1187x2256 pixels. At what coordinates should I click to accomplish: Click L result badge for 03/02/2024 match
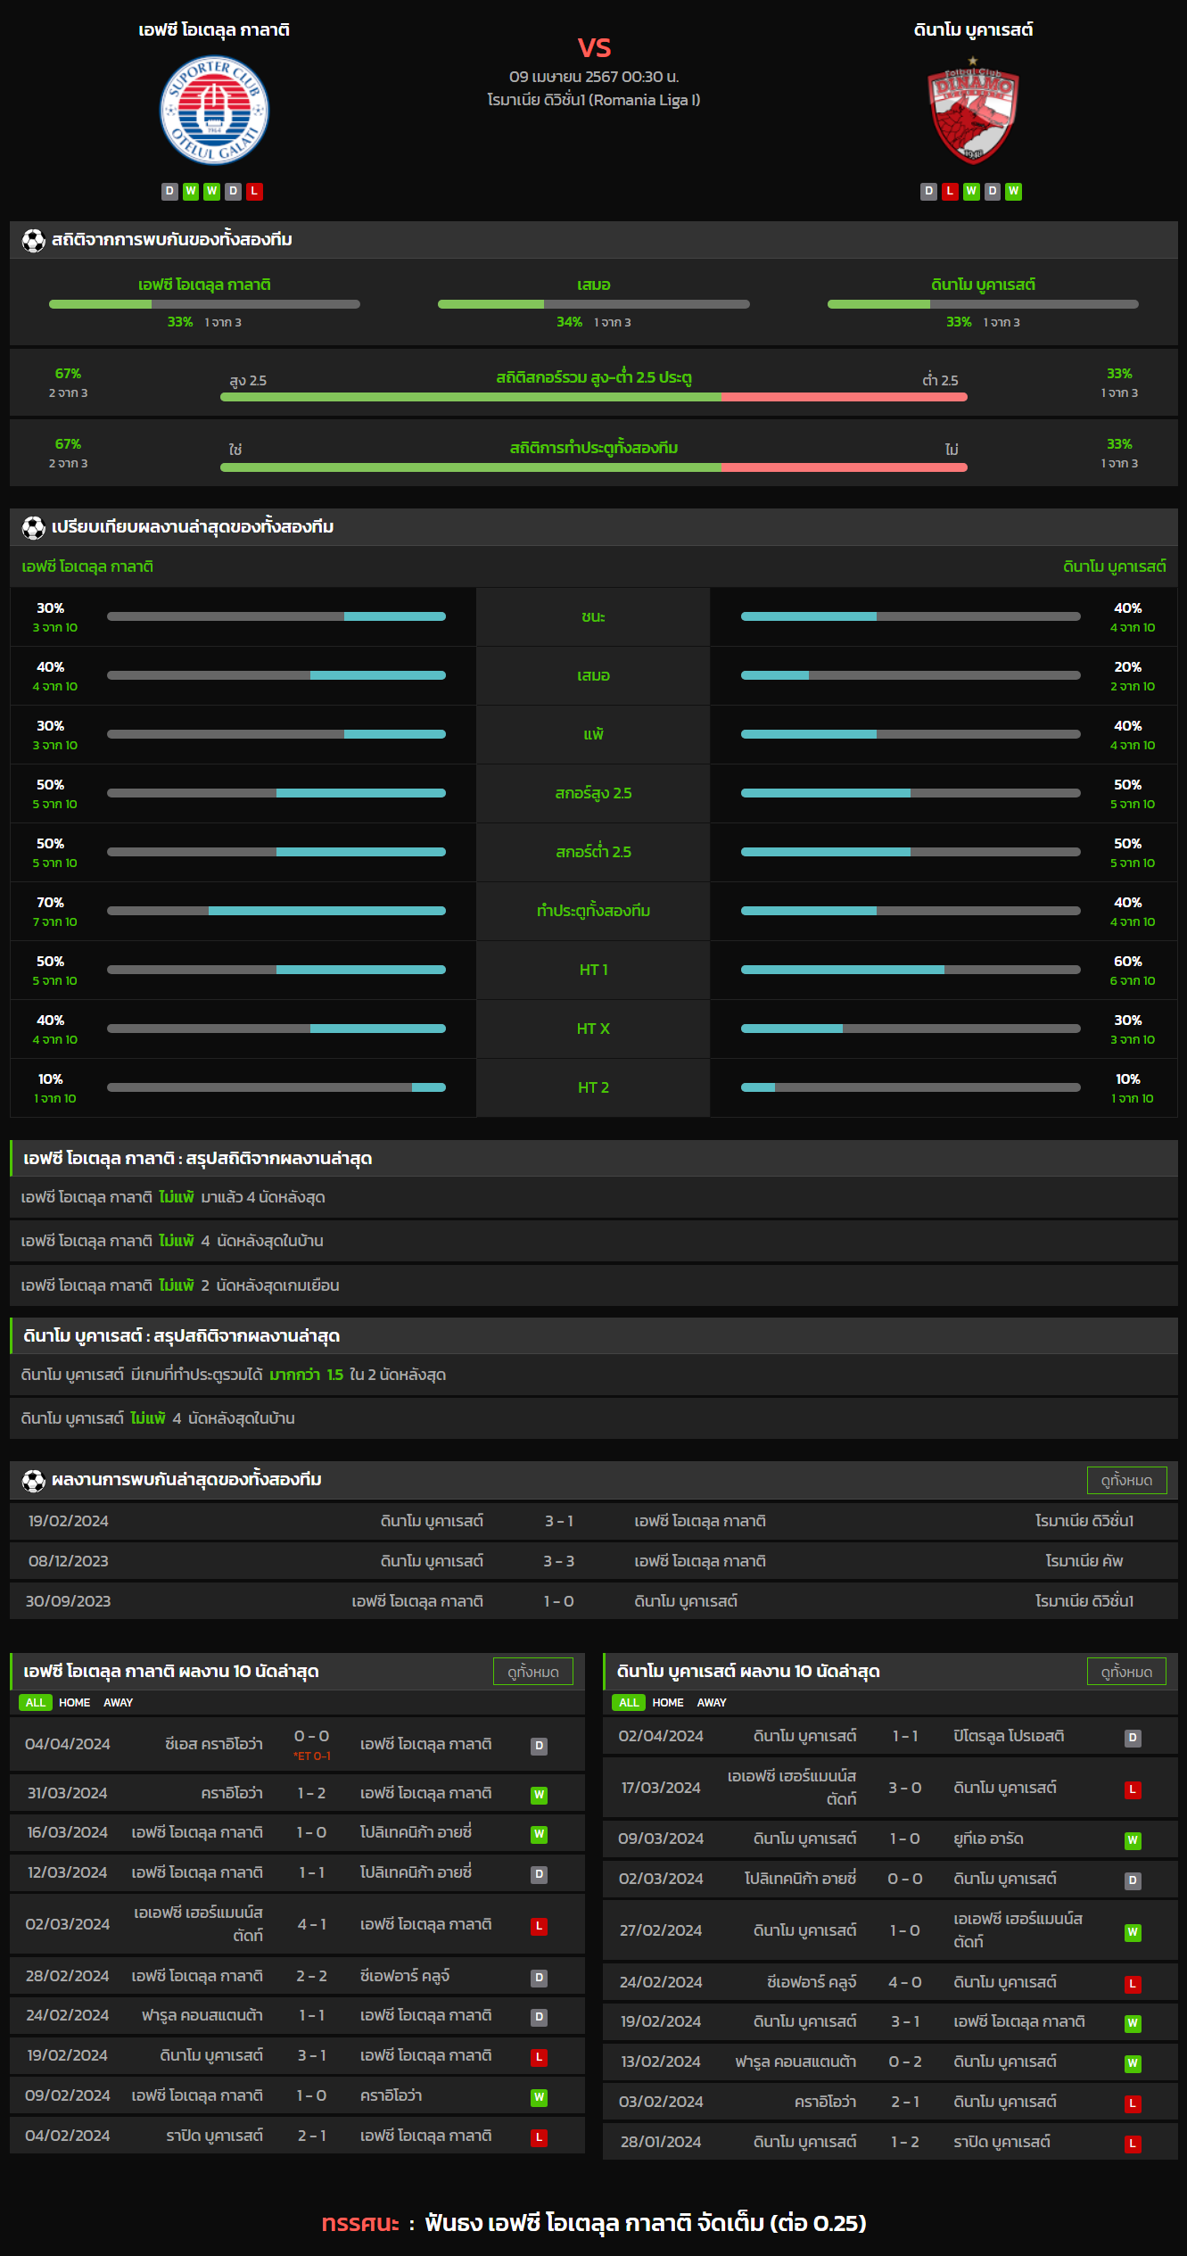(x=1133, y=2103)
